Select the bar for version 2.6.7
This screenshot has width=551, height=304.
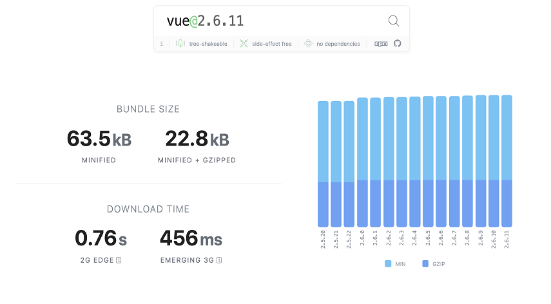click(454, 162)
